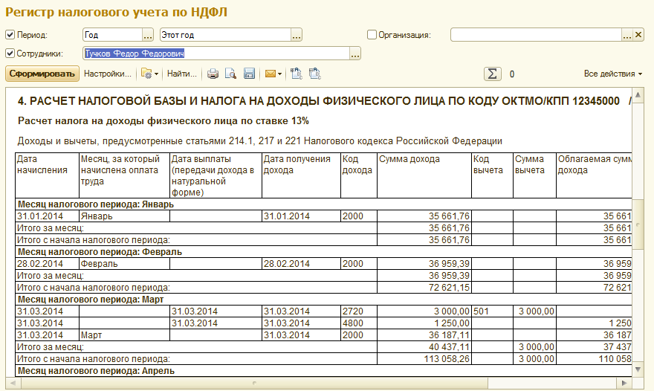
Task: Click the last document icon before the sum button
Action: coord(314,74)
